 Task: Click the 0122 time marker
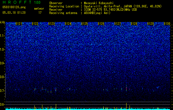(x=35, y=24)
